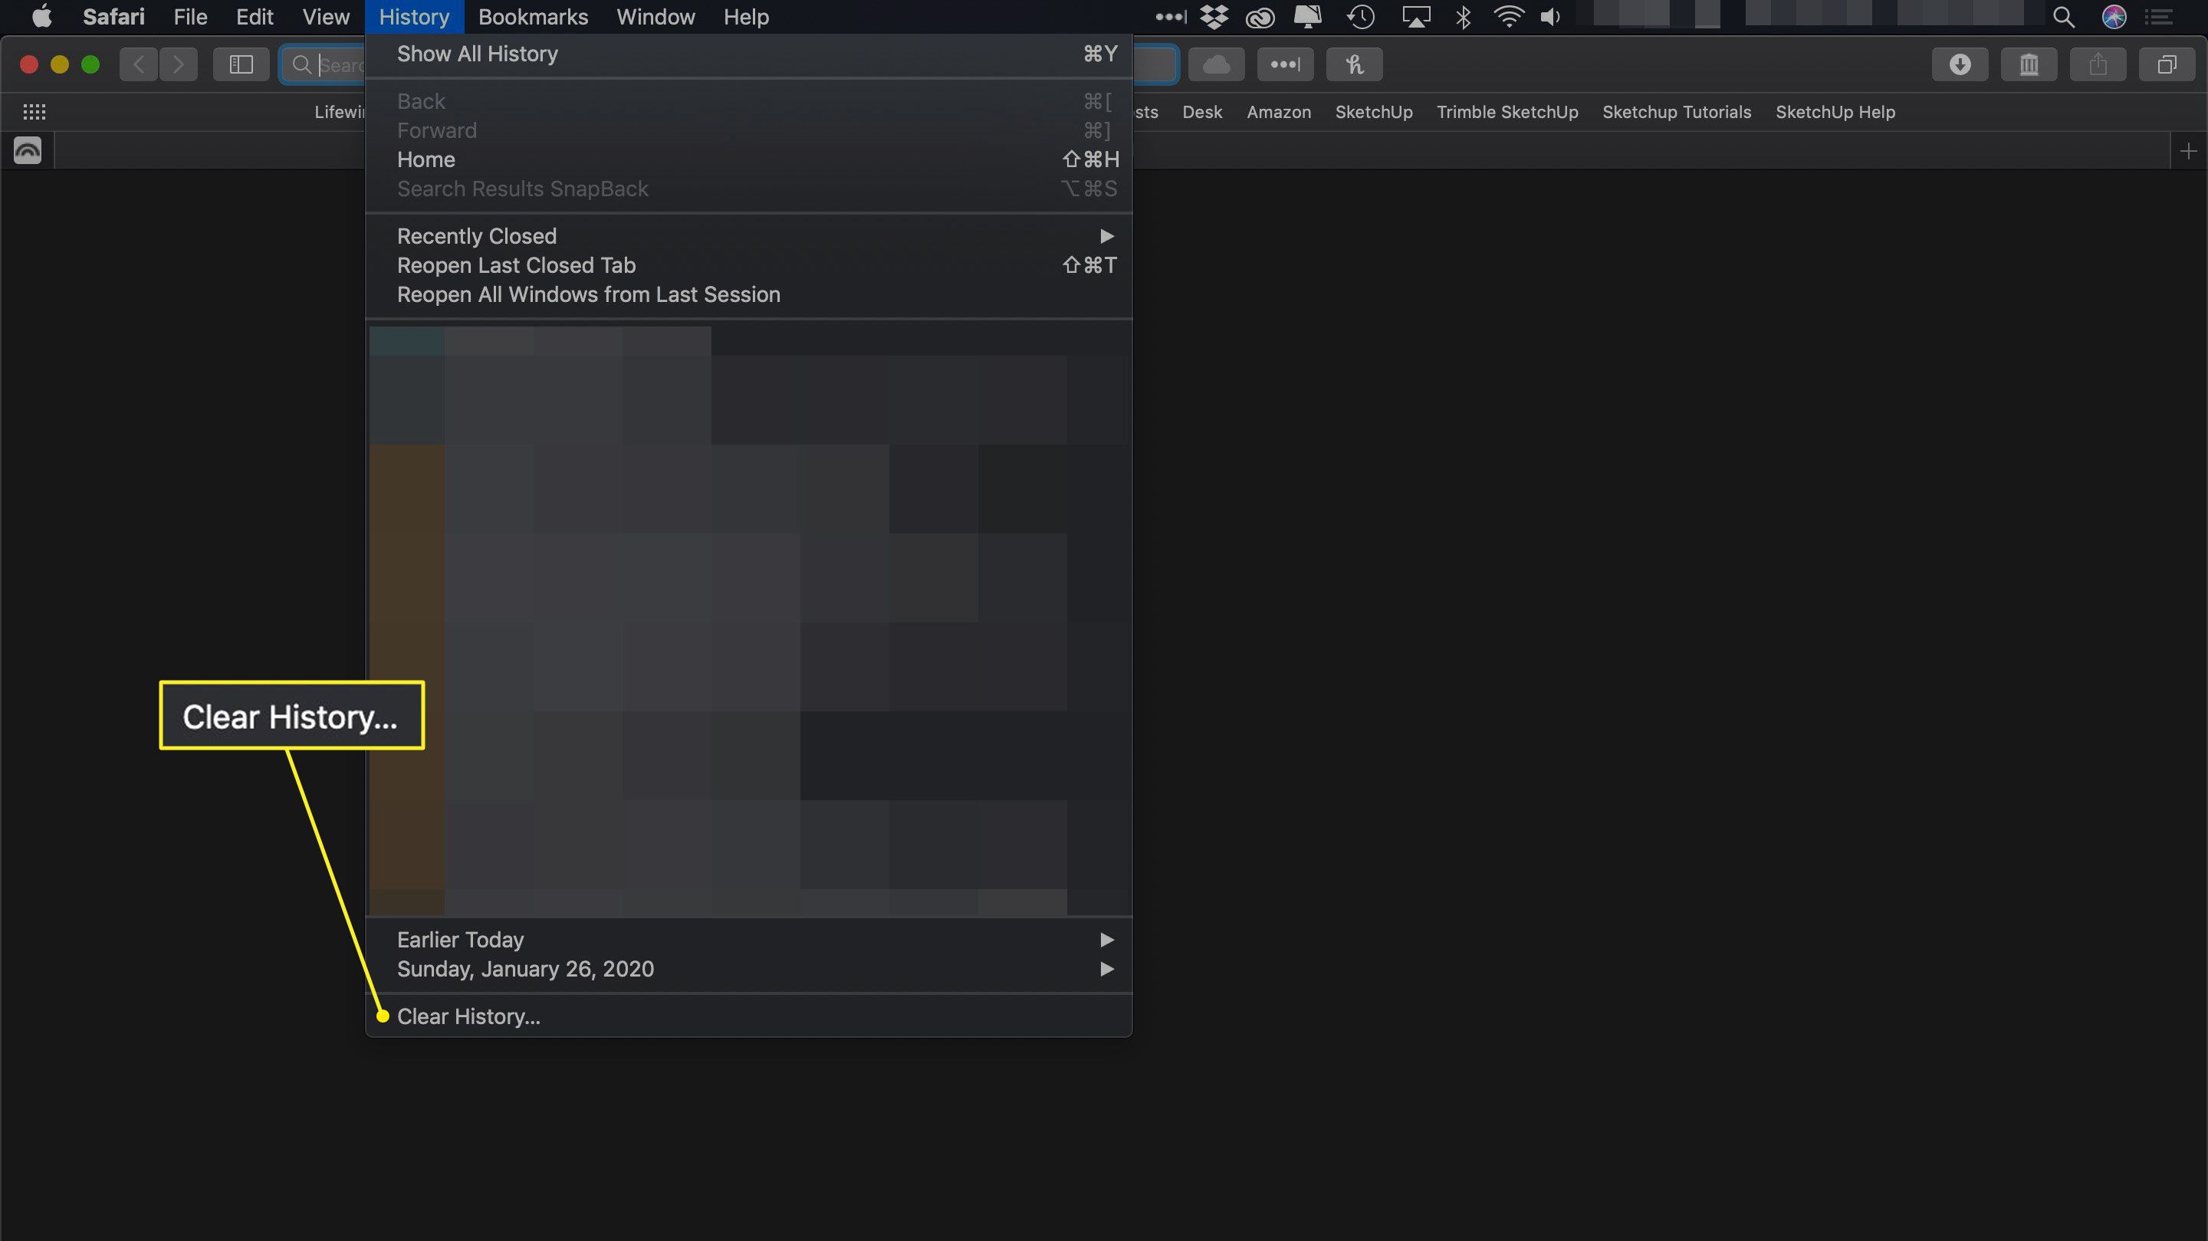The image size is (2208, 1241).
Task: Click Reopen Last Closed Tab option
Action: (x=516, y=264)
